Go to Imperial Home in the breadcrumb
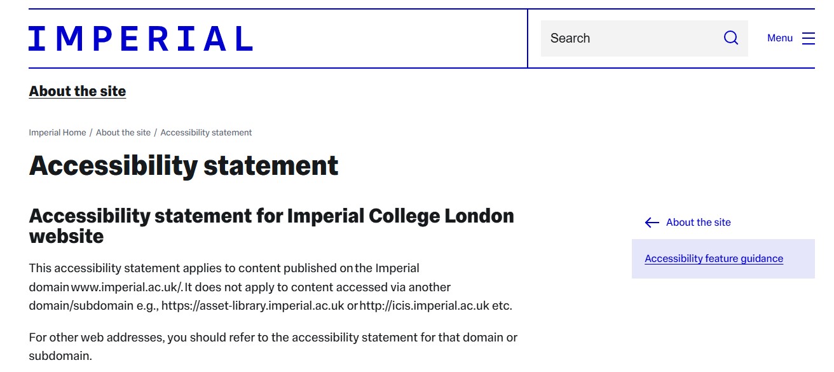 pyautogui.click(x=57, y=133)
